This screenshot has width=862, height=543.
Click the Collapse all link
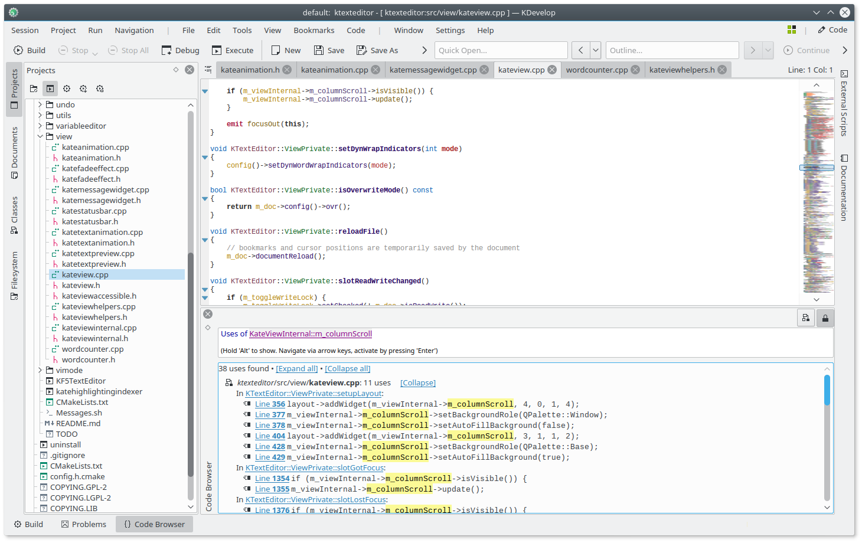(x=348, y=368)
